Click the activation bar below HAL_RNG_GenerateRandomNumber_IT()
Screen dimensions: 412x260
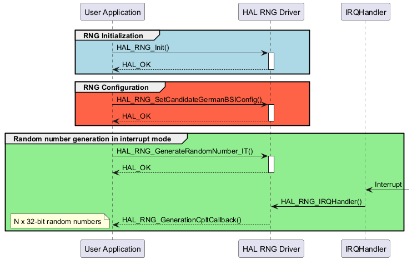tap(271, 164)
